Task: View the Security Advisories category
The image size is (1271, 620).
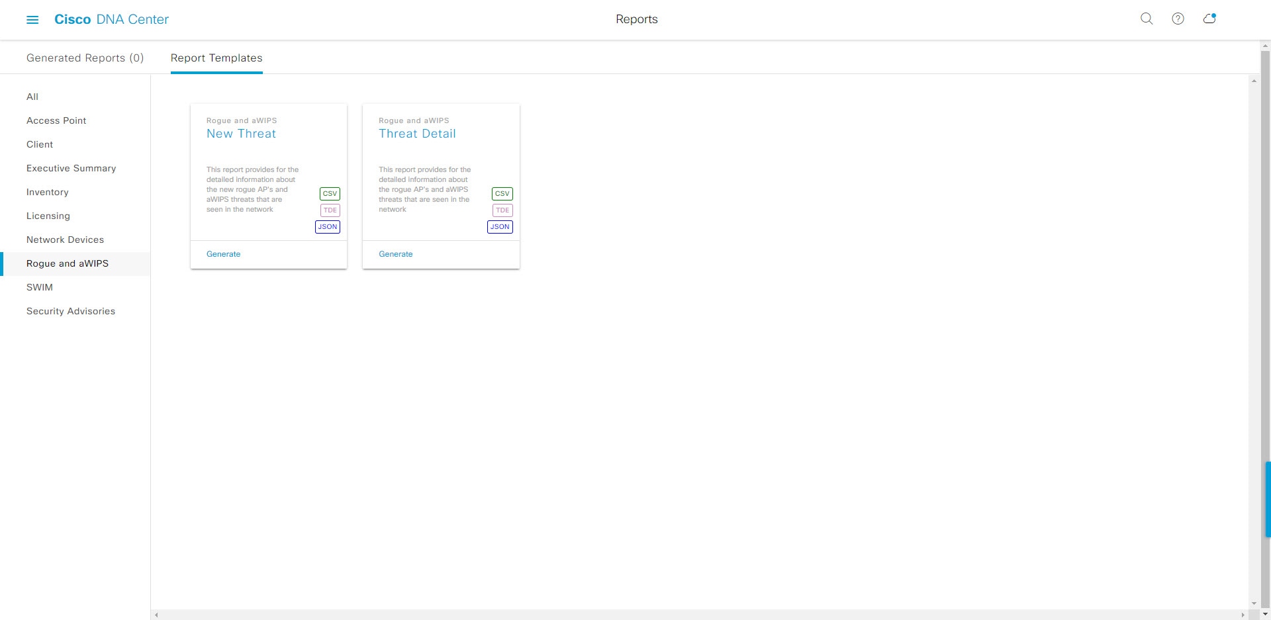Action: 71,311
